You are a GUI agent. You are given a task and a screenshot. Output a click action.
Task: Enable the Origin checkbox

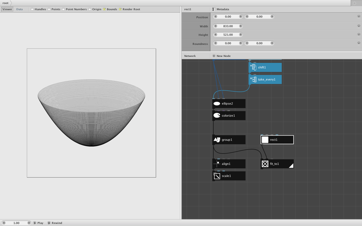[89, 9]
